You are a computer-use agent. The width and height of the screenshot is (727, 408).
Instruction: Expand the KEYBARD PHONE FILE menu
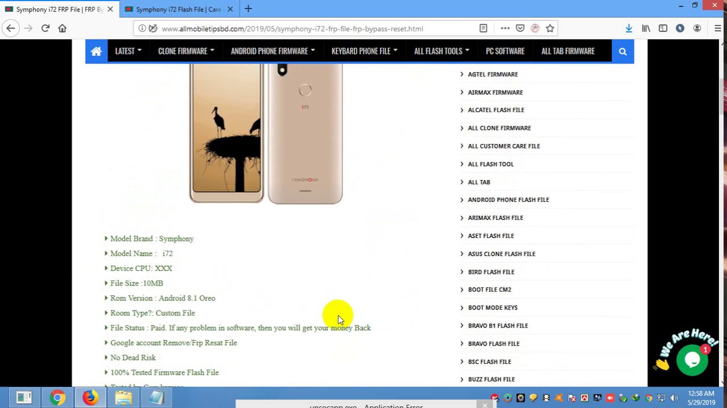tap(364, 51)
